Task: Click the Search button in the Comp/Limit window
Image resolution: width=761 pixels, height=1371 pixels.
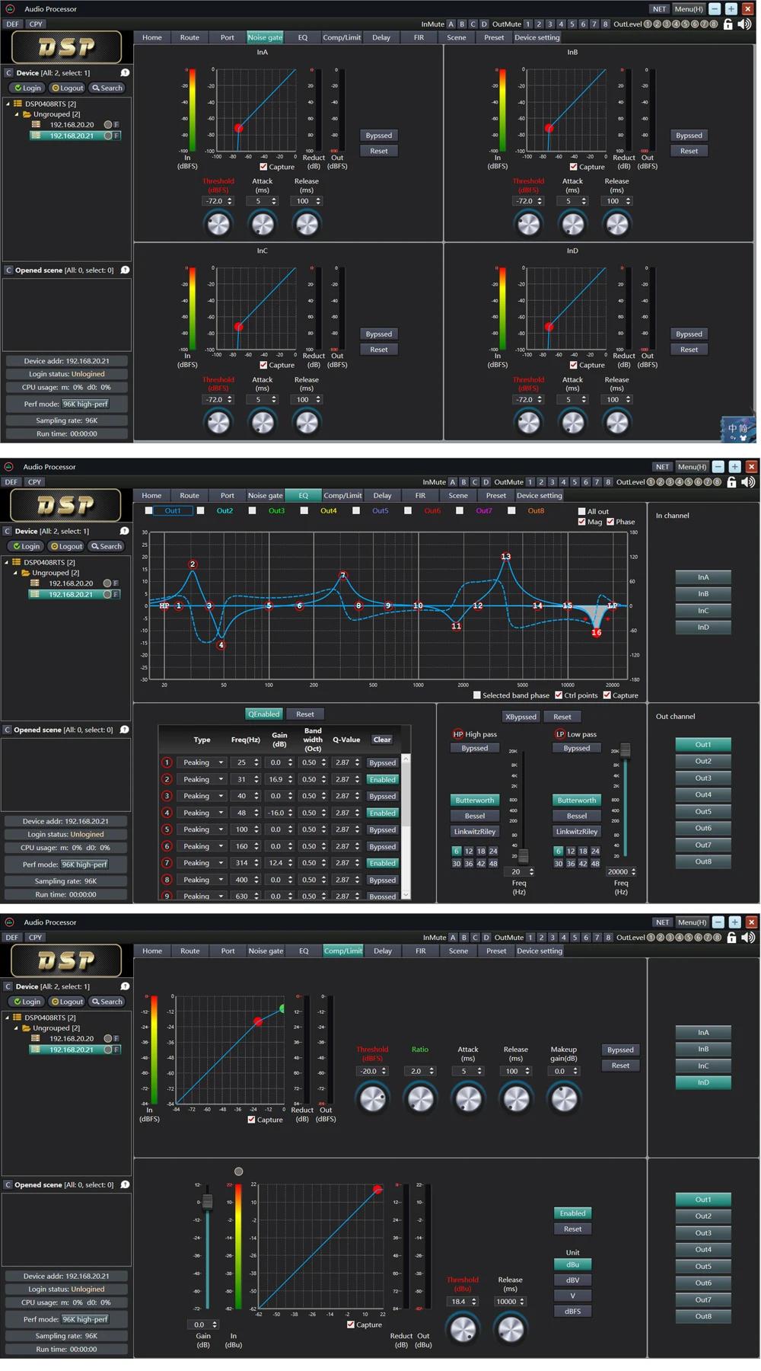Action: tap(107, 1002)
